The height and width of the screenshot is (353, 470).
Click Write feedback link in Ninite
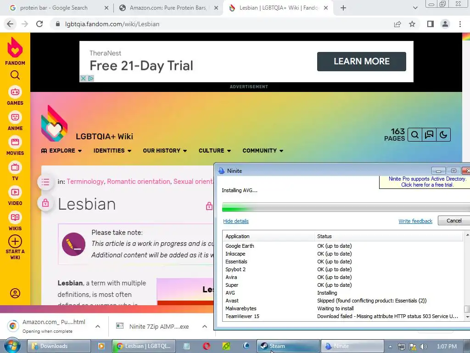point(415,221)
